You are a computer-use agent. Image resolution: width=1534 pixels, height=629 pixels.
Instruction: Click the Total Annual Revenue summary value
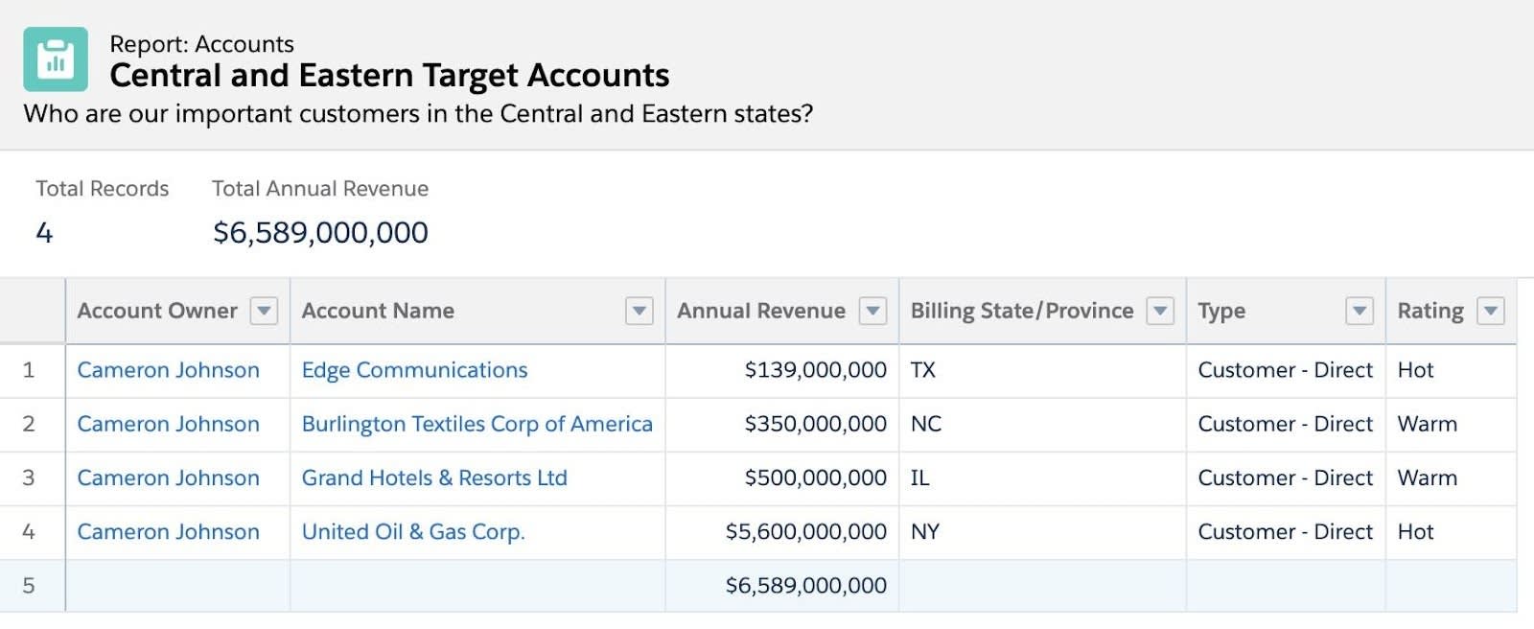pos(320,232)
